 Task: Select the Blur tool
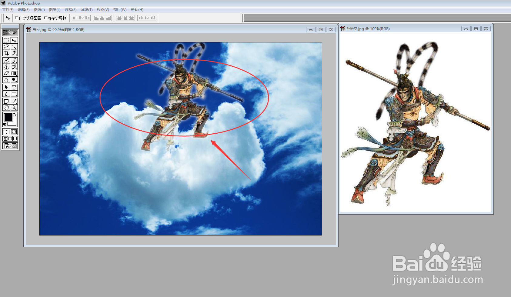[x=6, y=80]
